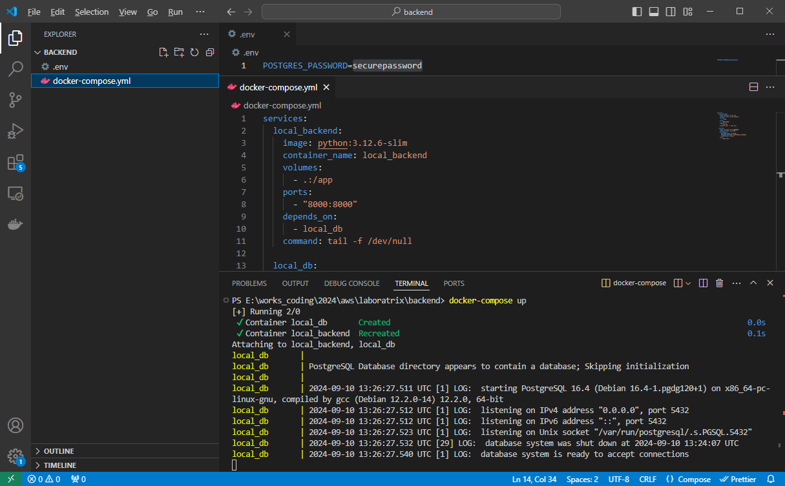Open the Docker view in activity bar

16,224
